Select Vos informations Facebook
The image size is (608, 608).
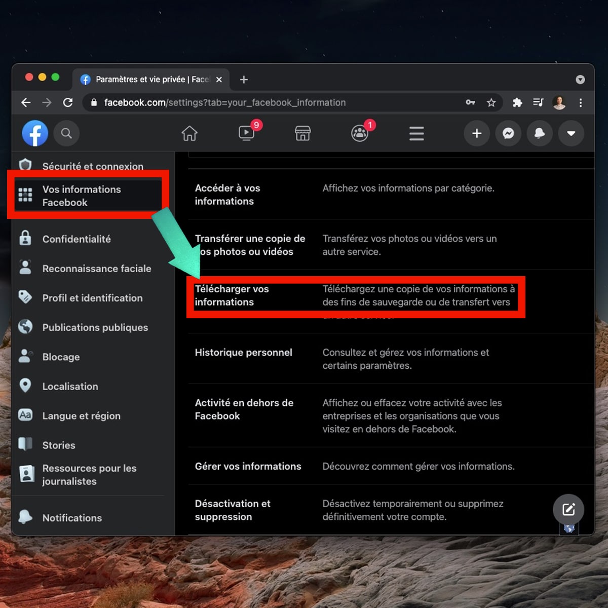(88, 196)
